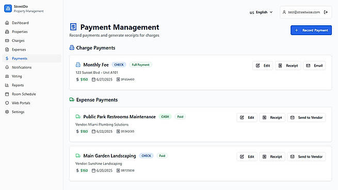Click test@streetwise.com account text
The image size is (338, 190).
[304, 12]
